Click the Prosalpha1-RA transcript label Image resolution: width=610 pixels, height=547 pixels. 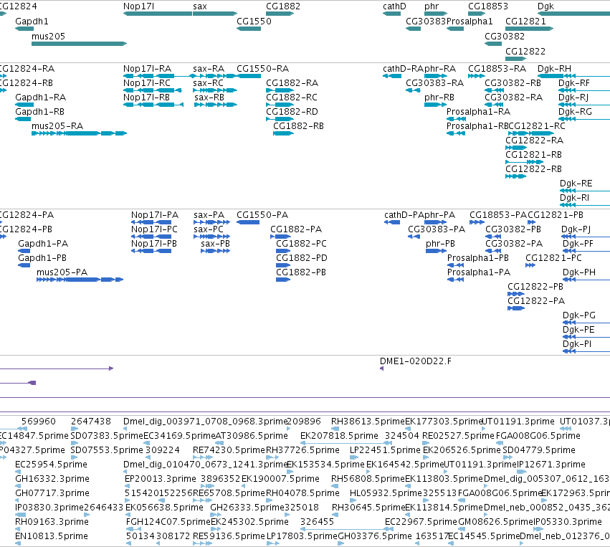click(x=478, y=112)
